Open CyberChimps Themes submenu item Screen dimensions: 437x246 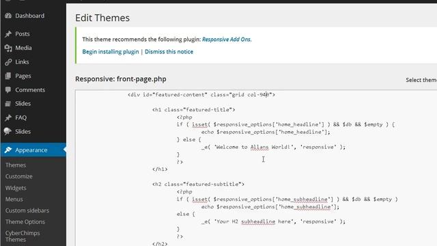click(23, 236)
